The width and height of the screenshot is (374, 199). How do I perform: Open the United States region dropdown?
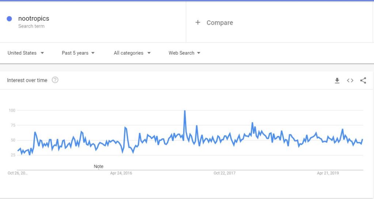tap(26, 53)
